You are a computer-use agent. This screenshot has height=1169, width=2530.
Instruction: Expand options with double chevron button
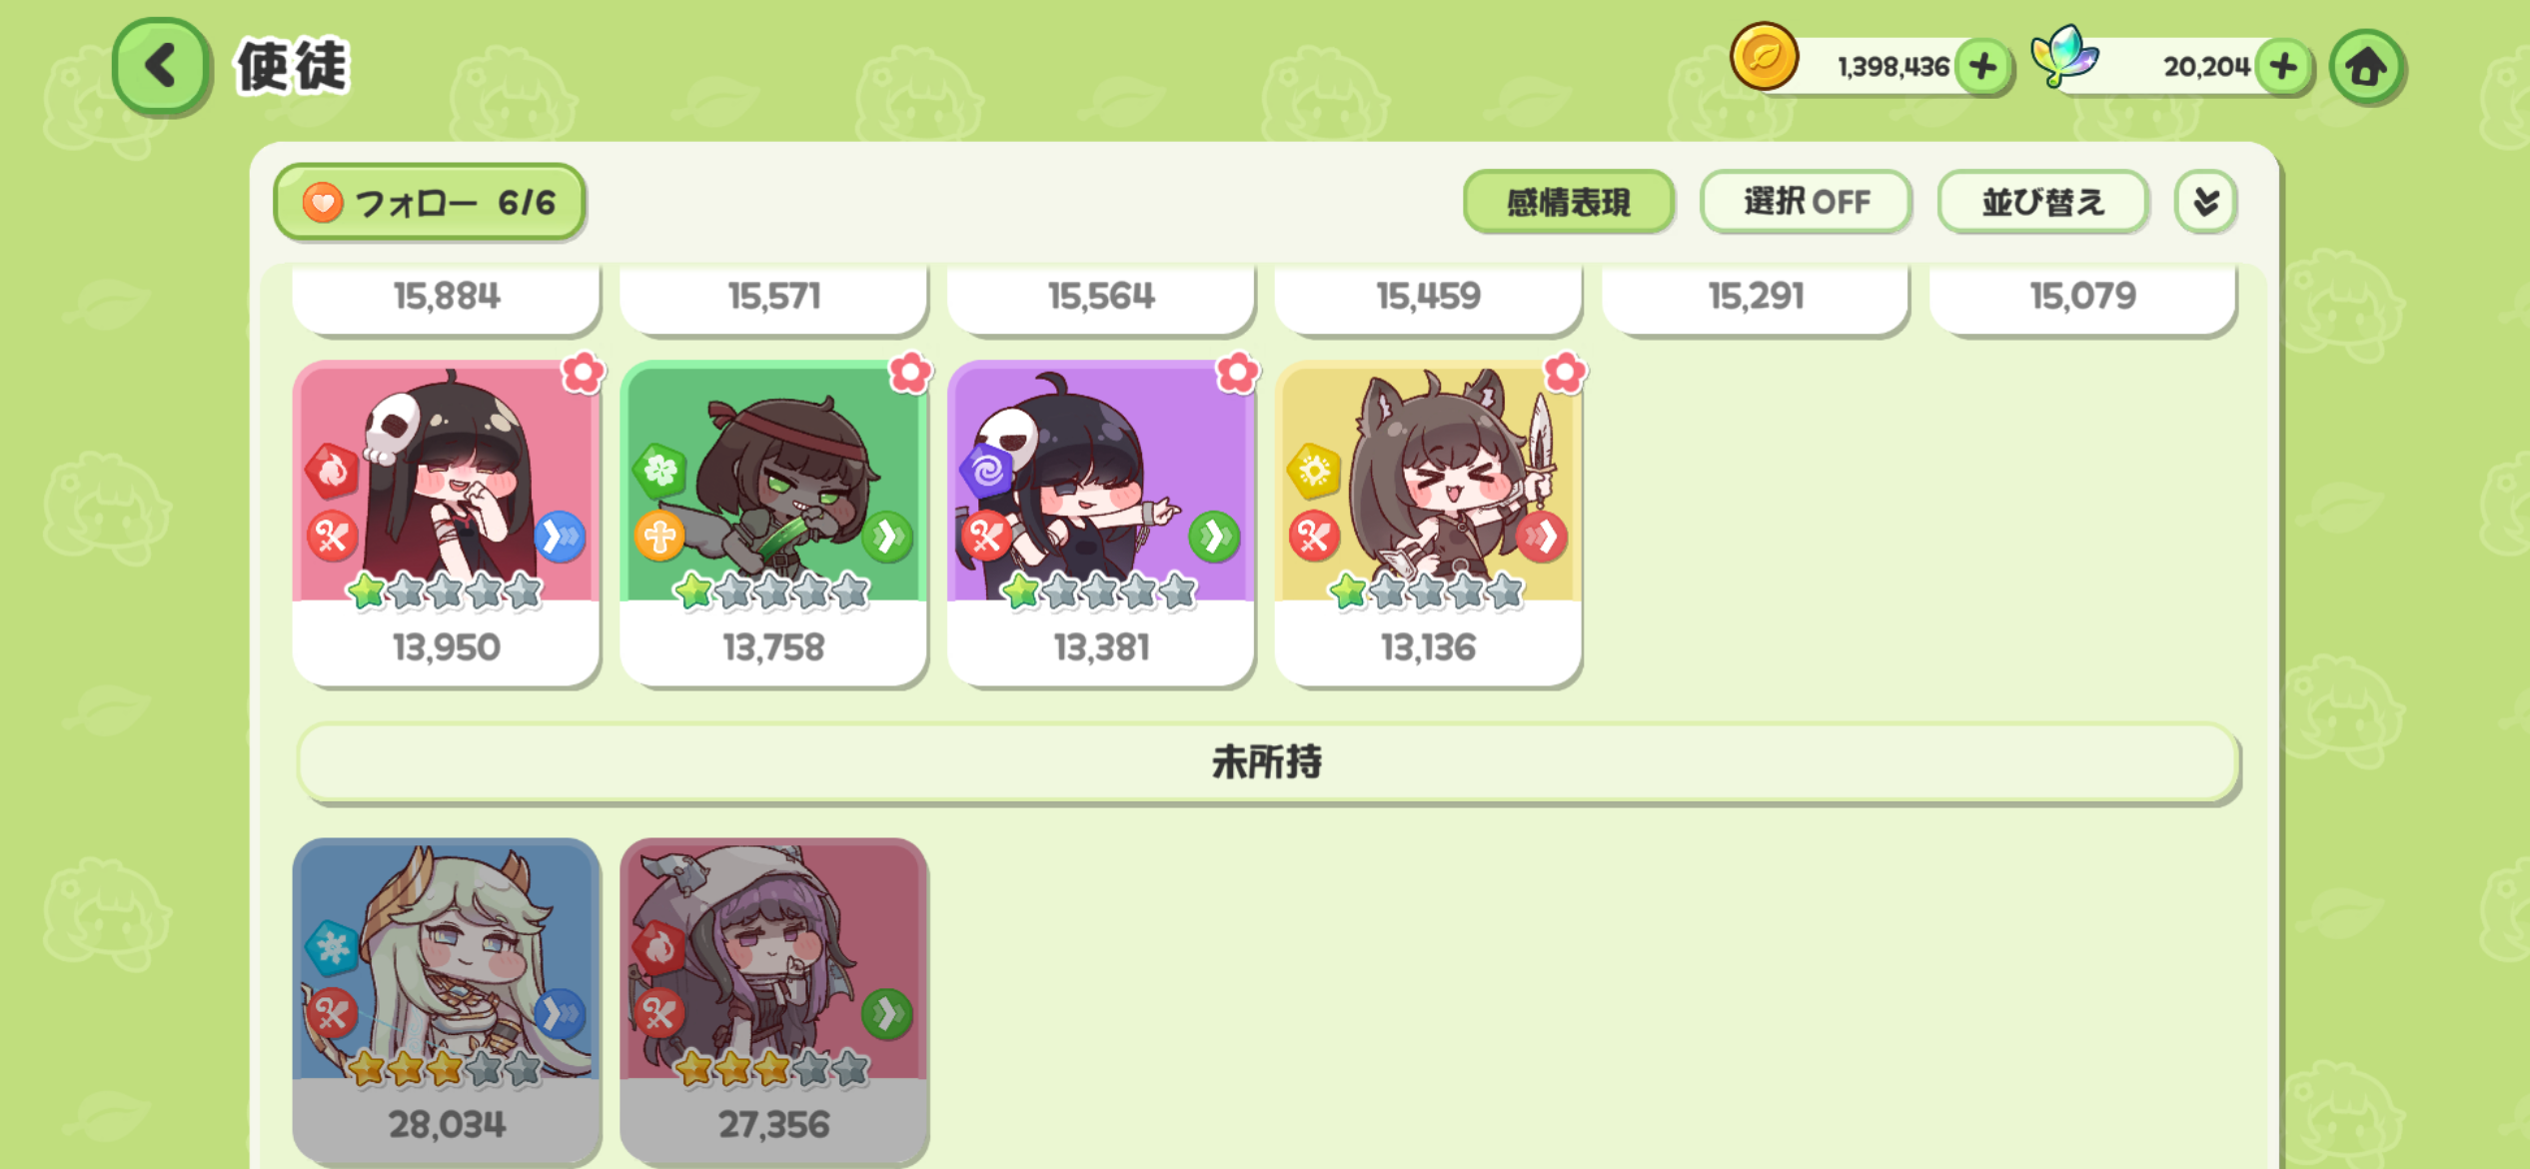[2205, 202]
